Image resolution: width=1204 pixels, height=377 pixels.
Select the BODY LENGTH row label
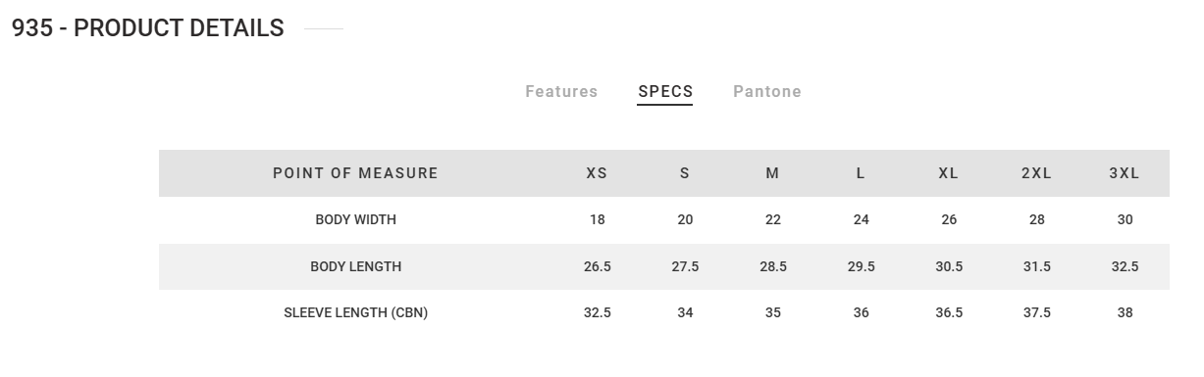(355, 266)
